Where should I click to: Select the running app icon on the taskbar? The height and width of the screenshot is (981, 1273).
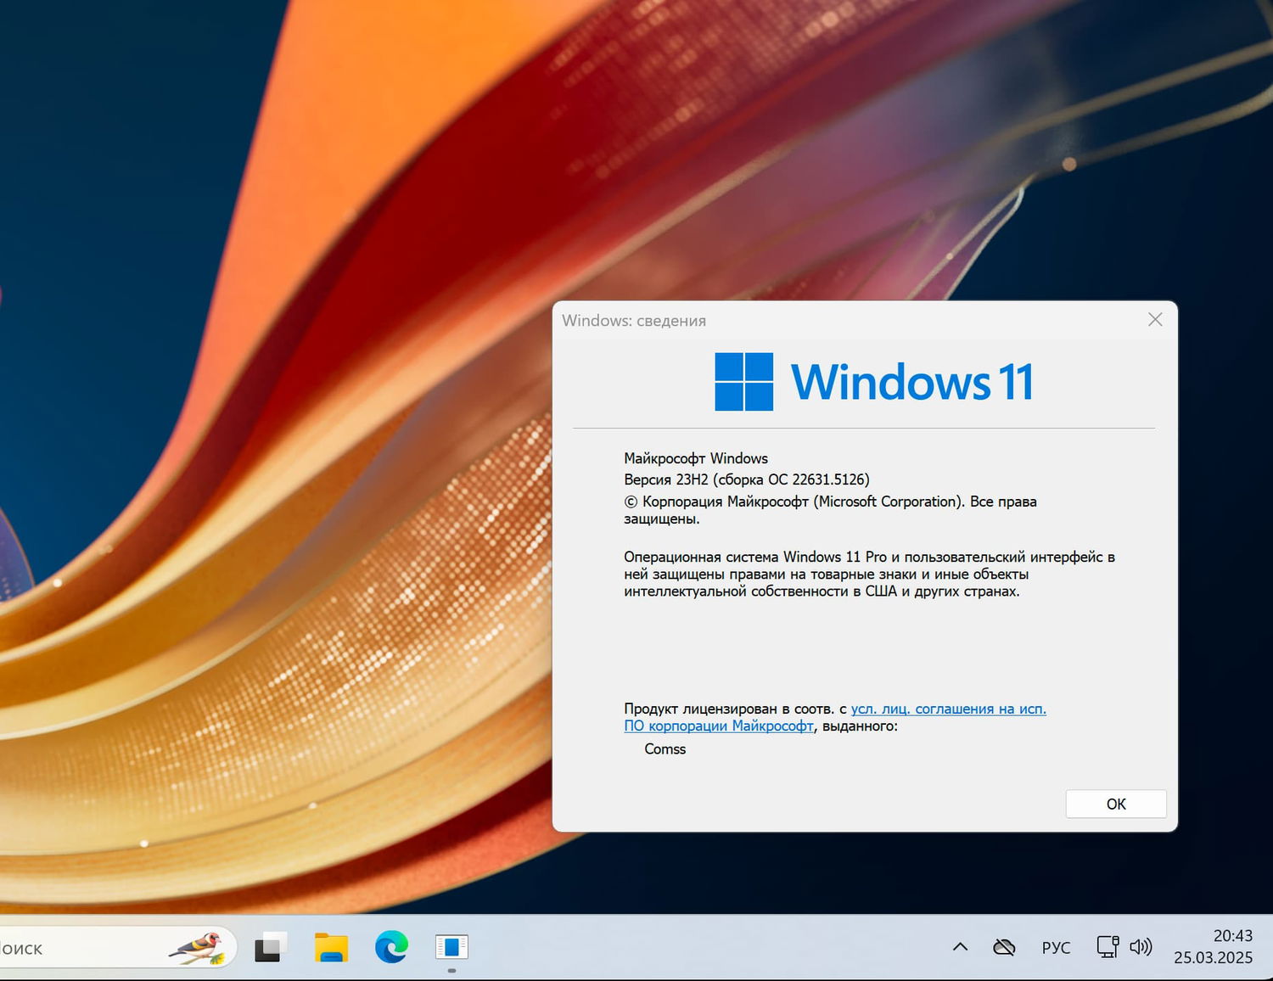451,946
